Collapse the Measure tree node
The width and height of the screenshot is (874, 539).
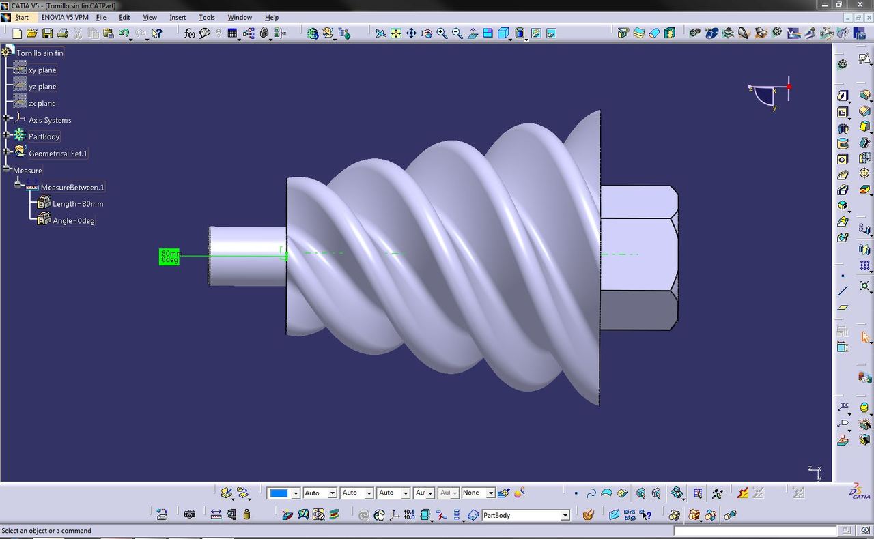click(6, 169)
